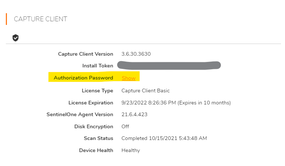
Task: Show the Authorization Password
Action: click(x=129, y=78)
